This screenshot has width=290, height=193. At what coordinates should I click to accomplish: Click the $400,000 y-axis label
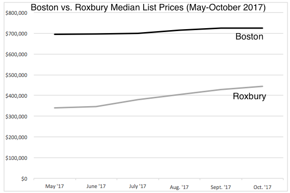(16, 96)
